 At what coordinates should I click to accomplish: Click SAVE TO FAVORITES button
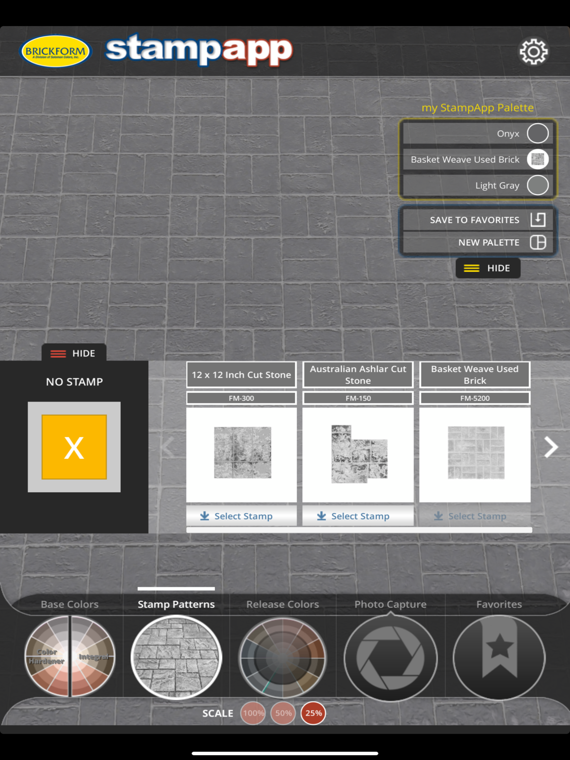point(478,219)
